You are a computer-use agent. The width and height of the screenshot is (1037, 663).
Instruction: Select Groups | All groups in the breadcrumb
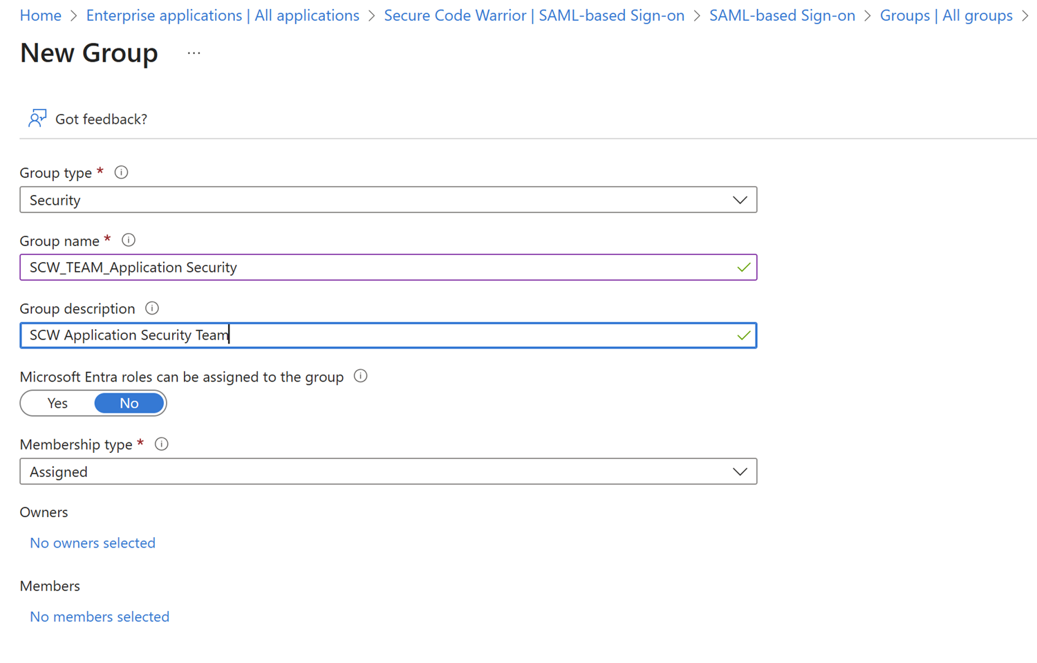[x=946, y=15]
